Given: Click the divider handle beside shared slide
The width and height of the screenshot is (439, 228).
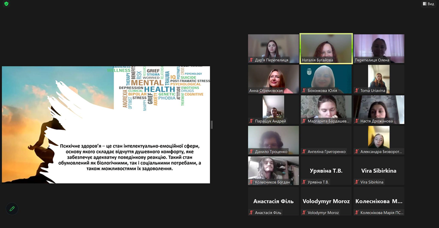Looking at the screenshot, I should pos(211,125).
